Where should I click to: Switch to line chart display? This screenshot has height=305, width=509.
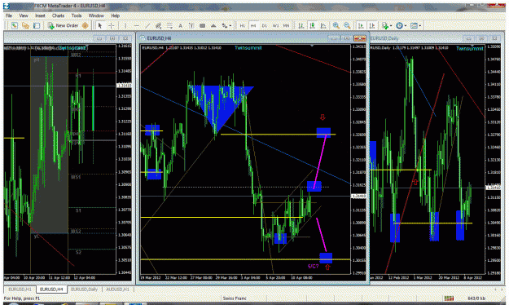pos(323,25)
